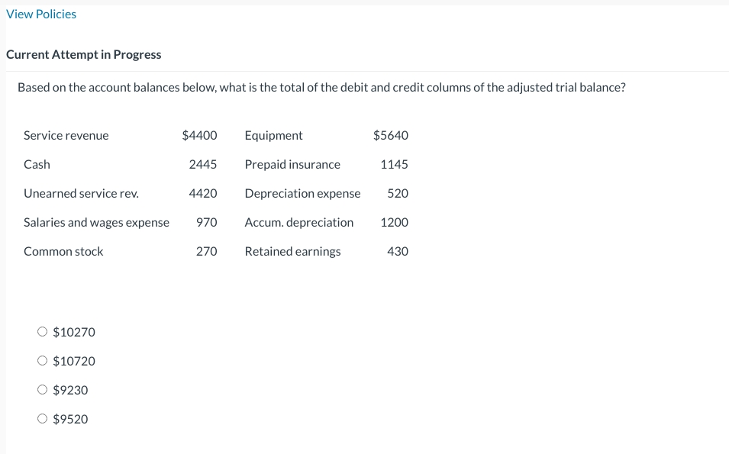Click the Retained earnings label
Screen dimensions: 729x454
292,251
